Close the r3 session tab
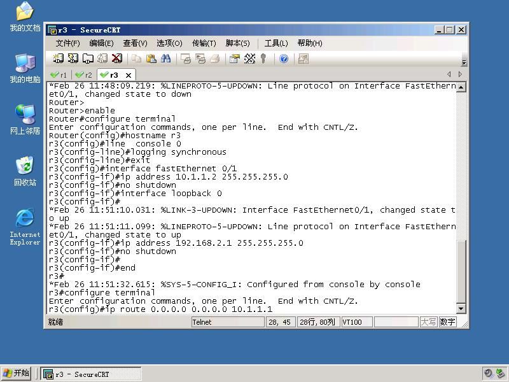The height and width of the screenshot is (382, 509). (x=129, y=75)
